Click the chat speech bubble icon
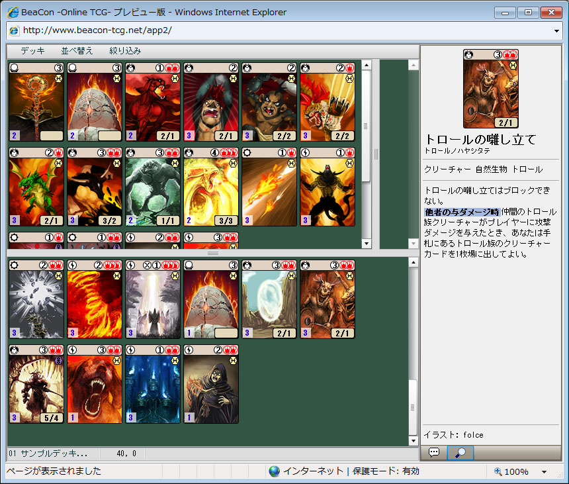 (x=433, y=452)
